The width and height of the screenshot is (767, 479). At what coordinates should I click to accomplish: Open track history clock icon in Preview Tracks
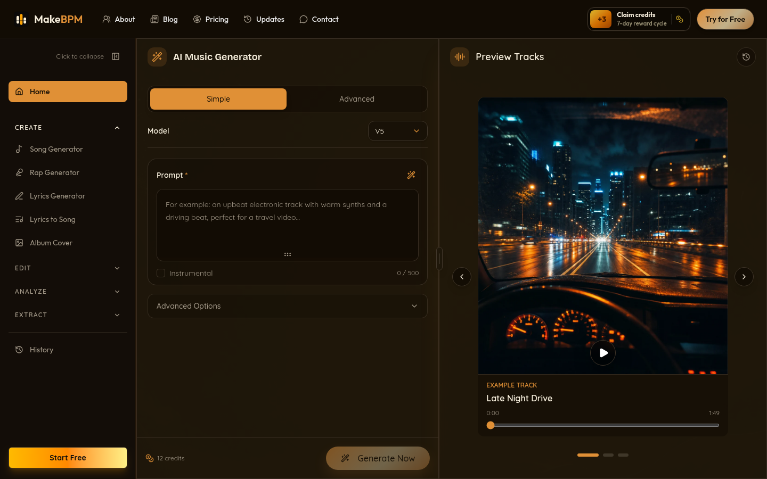746,57
